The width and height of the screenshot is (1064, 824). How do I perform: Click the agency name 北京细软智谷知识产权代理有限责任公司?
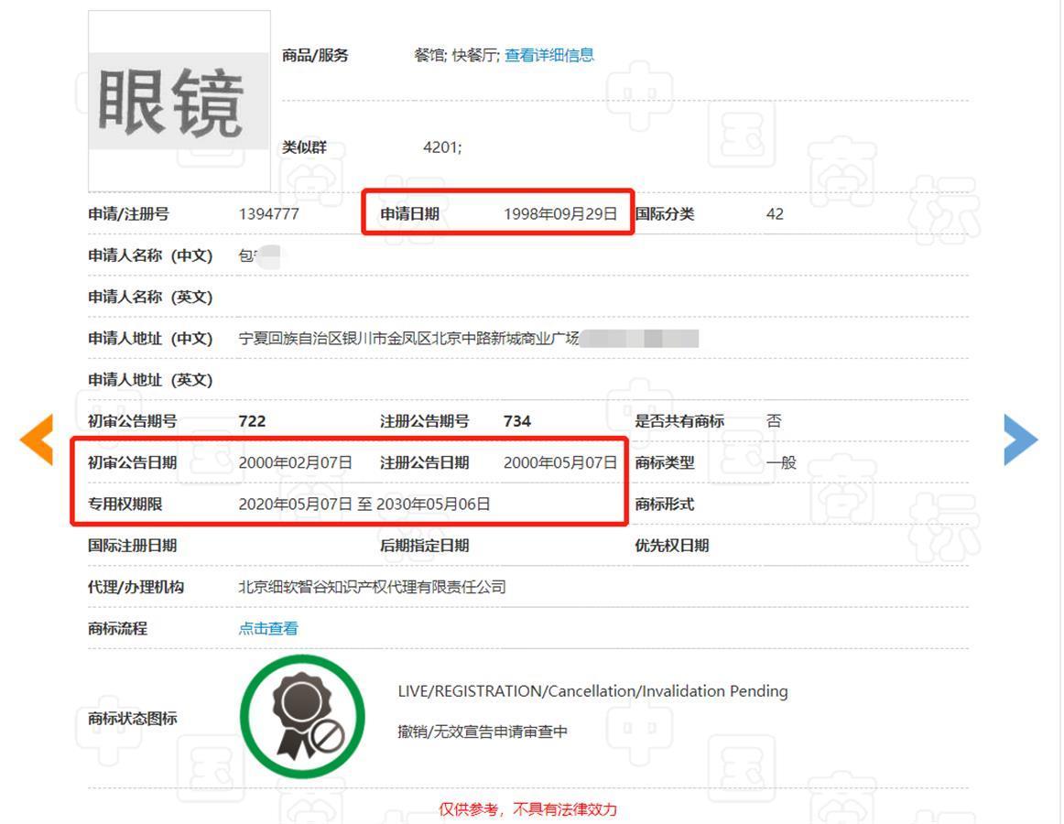click(x=372, y=587)
